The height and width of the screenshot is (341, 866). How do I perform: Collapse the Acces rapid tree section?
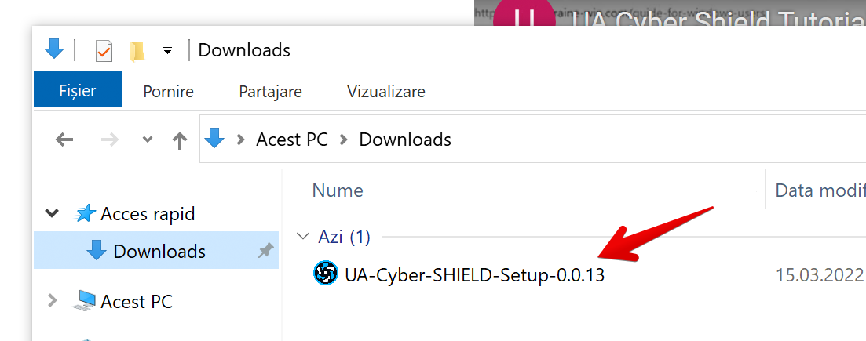[52, 213]
